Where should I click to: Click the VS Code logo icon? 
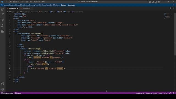point(2,2)
